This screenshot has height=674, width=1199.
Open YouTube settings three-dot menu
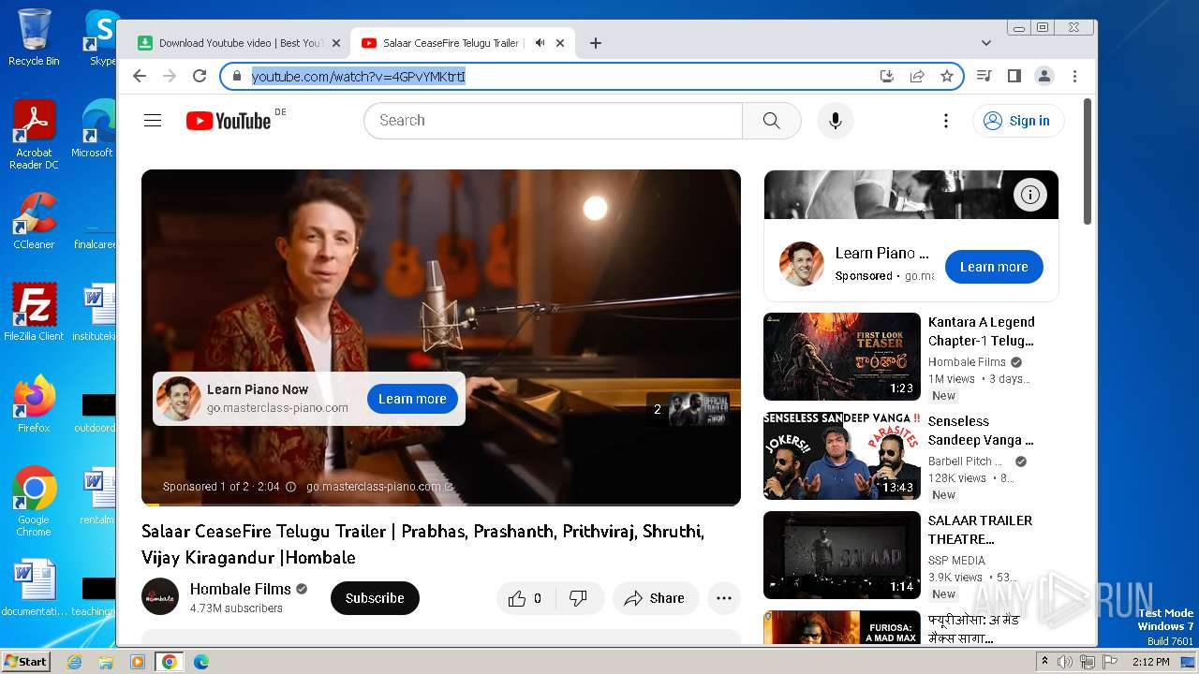point(946,121)
